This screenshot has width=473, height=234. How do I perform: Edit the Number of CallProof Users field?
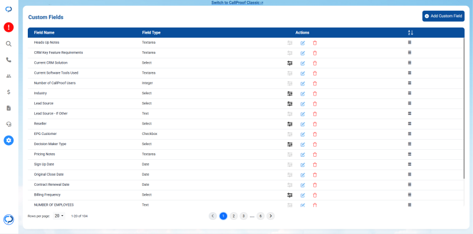pos(303,84)
